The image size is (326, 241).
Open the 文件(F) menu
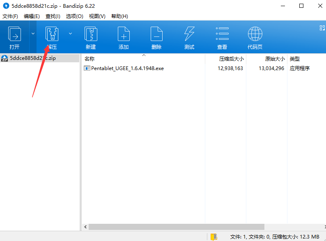click(10, 16)
